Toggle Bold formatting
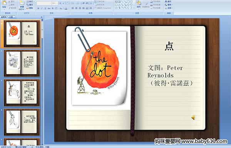The height and width of the screenshot is (148, 231). [38, 8]
